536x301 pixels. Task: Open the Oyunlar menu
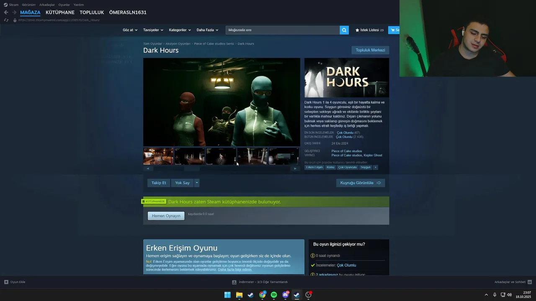click(x=64, y=5)
